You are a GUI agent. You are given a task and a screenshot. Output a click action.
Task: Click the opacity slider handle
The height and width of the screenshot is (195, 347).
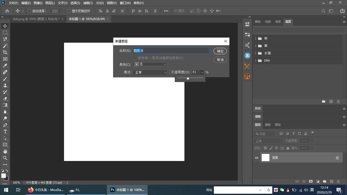(188, 78)
